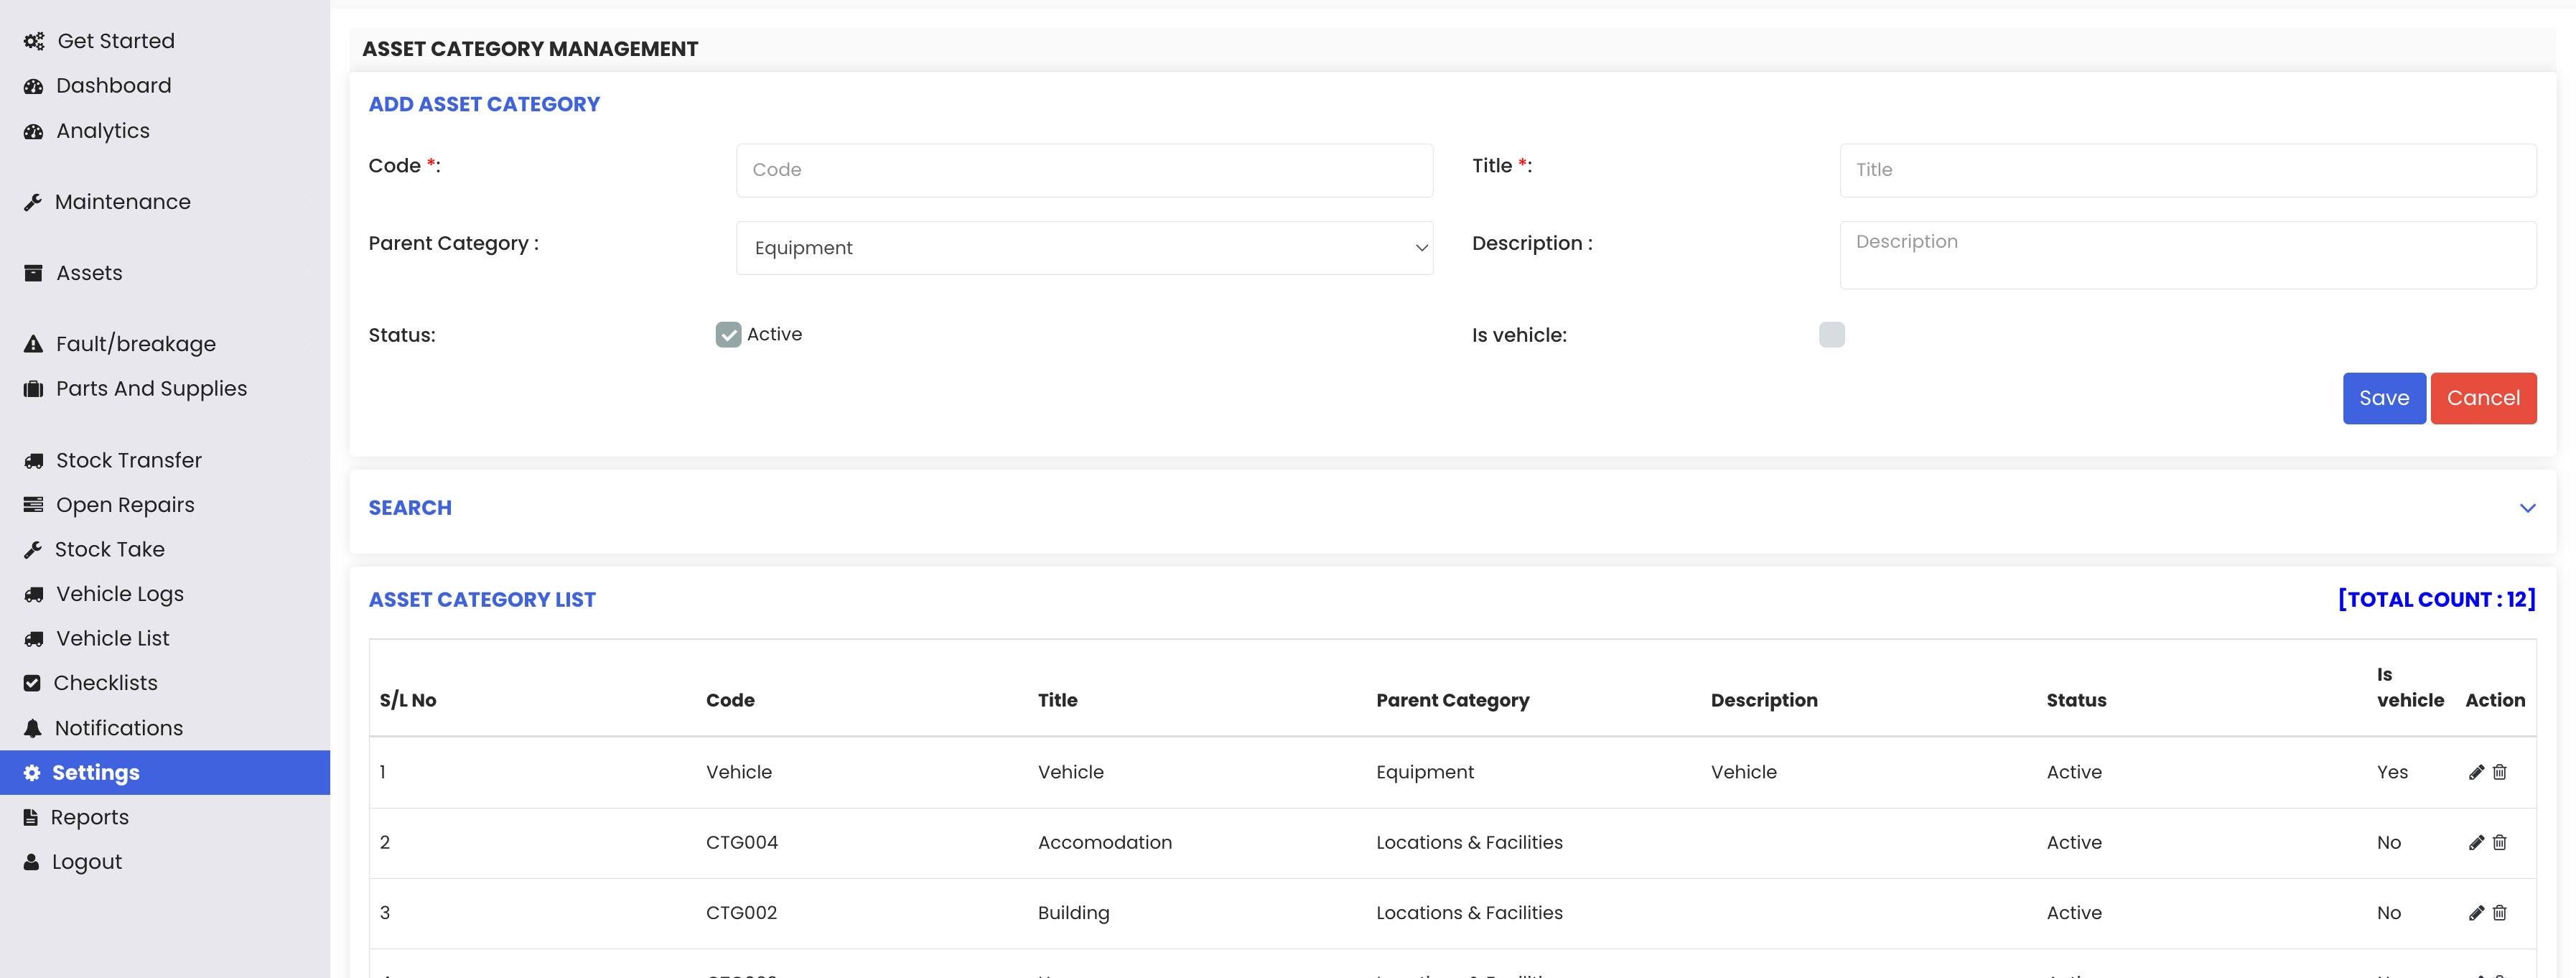The width and height of the screenshot is (2576, 978).
Task: Focus the Description text area
Action: pyautogui.click(x=2187, y=255)
